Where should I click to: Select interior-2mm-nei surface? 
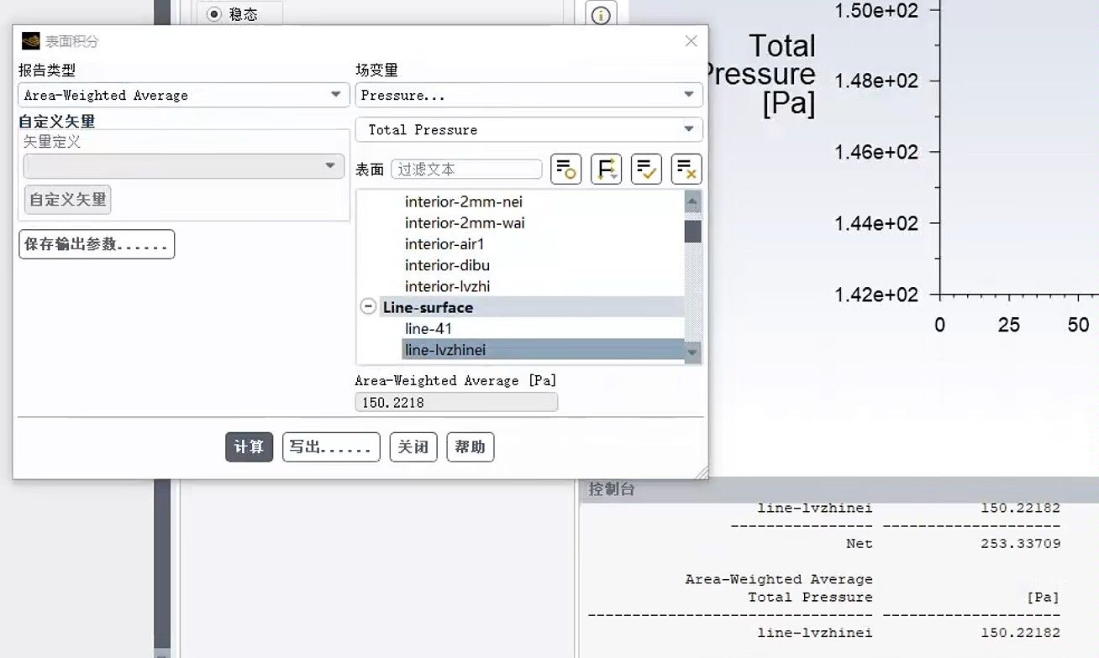(x=463, y=201)
